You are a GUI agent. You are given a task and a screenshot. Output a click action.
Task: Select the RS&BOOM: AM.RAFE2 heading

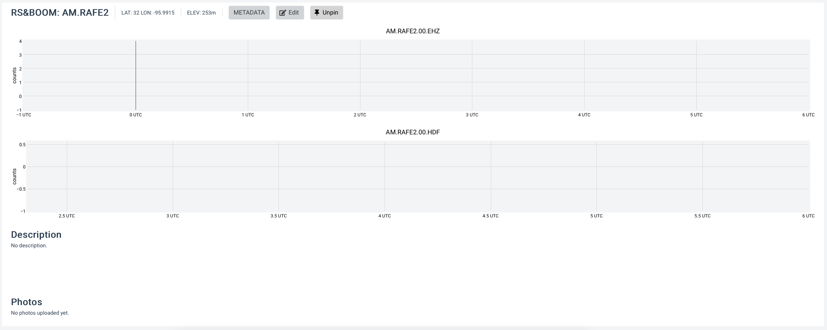tap(60, 13)
